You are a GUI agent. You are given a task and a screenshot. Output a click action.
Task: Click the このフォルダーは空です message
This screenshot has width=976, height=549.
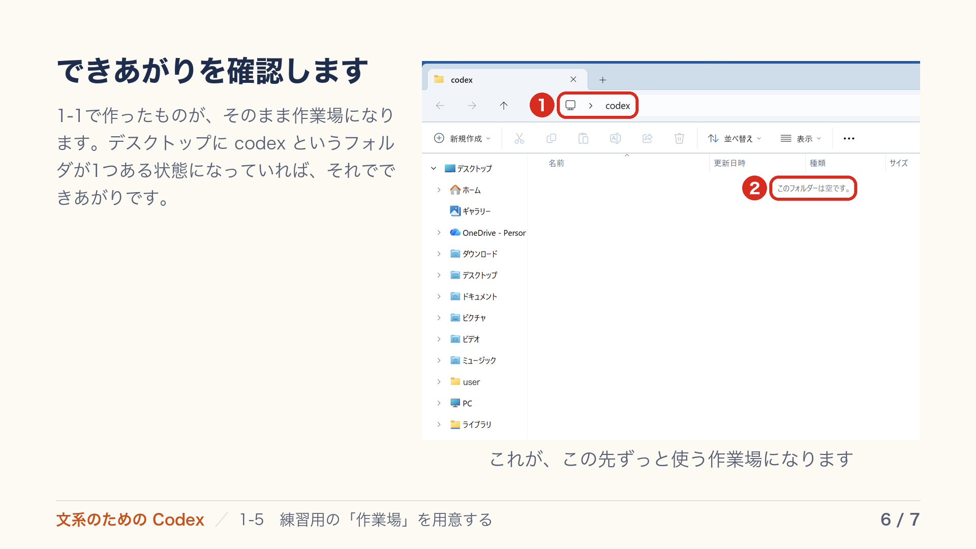[813, 188]
